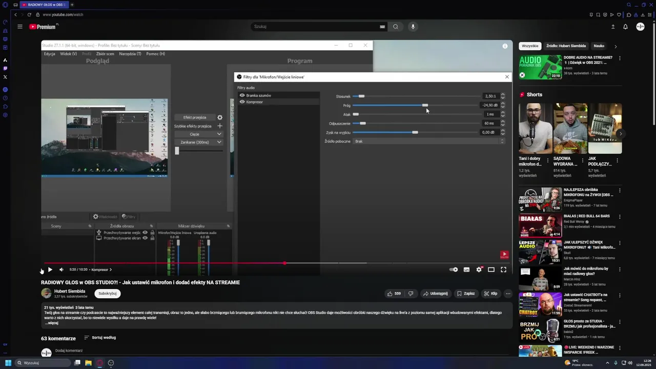This screenshot has height=369, width=656.
Task: Open the YouTube guide hamburger menu
Action: tap(20, 27)
